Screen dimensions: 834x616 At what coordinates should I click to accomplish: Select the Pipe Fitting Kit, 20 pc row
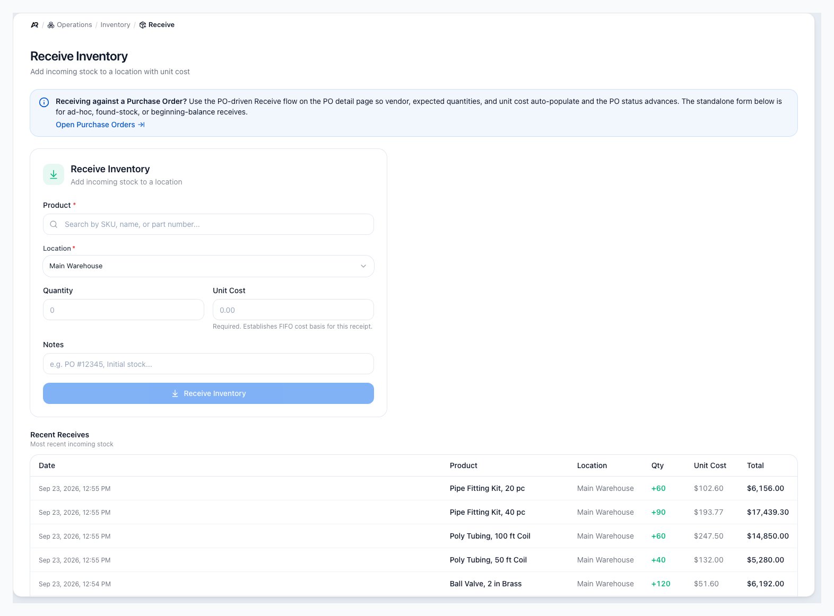tap(414, 488)
